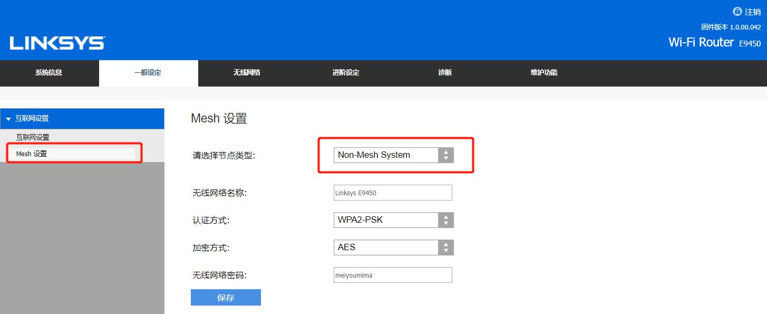This screenshot has width=767, height=314.
Task: Collapse the 互联网设置 sidebar section
Action: 8,118
